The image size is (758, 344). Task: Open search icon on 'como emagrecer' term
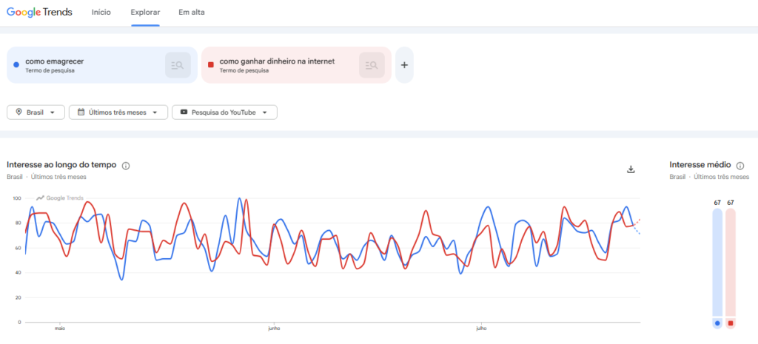(x=178, y=65)
